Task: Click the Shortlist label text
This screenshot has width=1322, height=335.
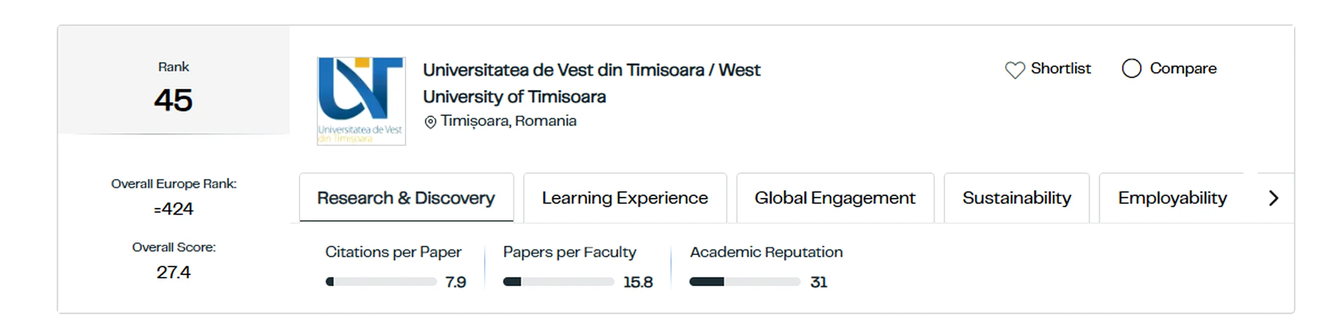Action: (x=1060, y=68)
